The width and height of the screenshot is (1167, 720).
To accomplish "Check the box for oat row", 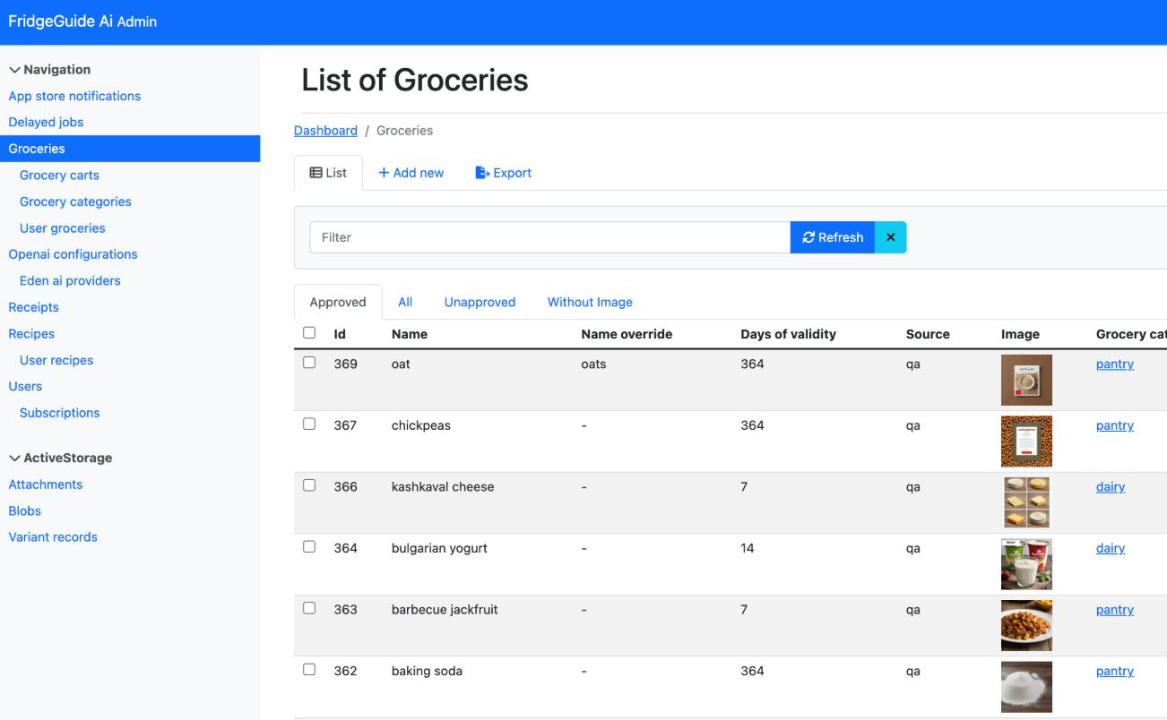I will (x=309, y=363).
